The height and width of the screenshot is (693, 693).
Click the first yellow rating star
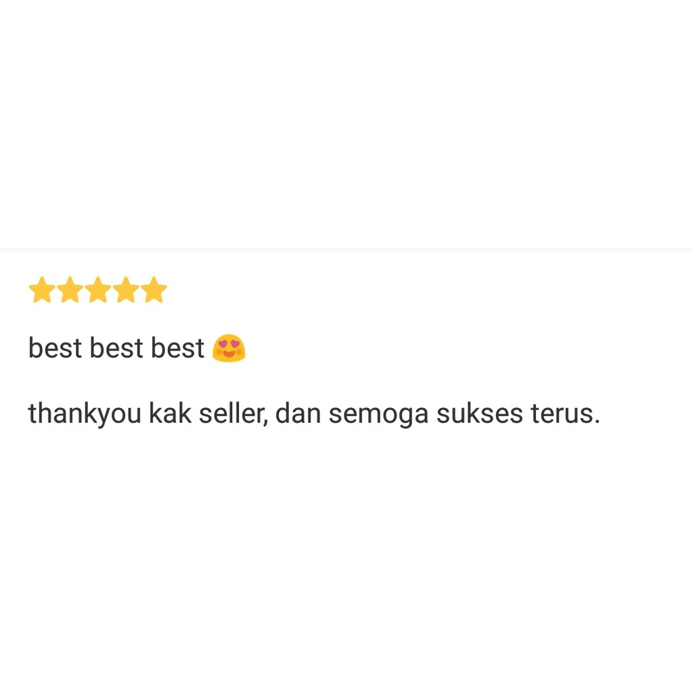click(x=42, y=290)
